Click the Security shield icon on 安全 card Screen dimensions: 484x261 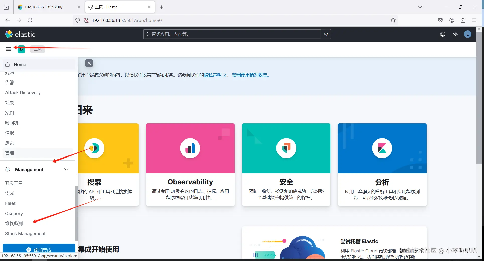pos(286,148)
